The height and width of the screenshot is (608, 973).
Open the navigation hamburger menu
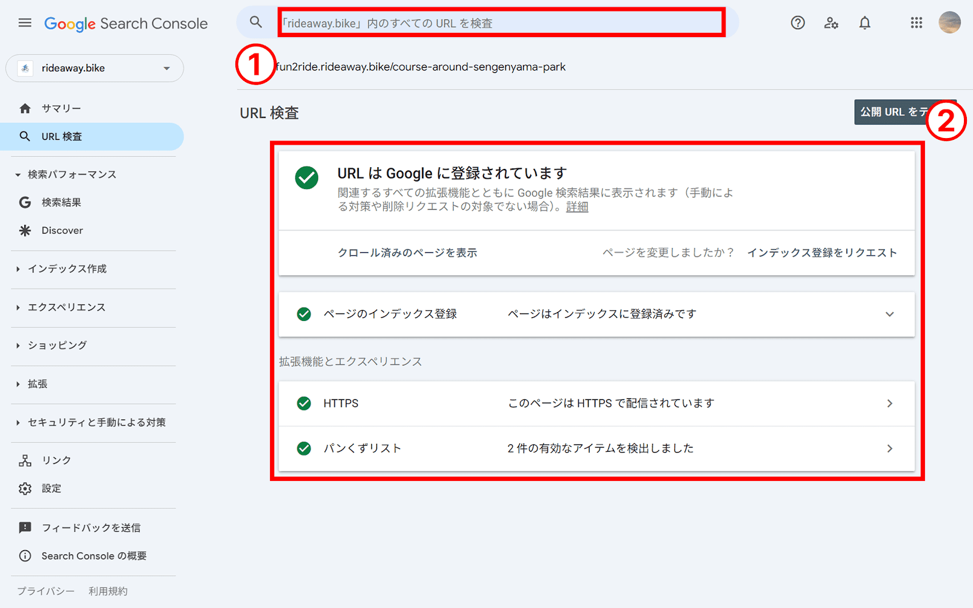24,22
